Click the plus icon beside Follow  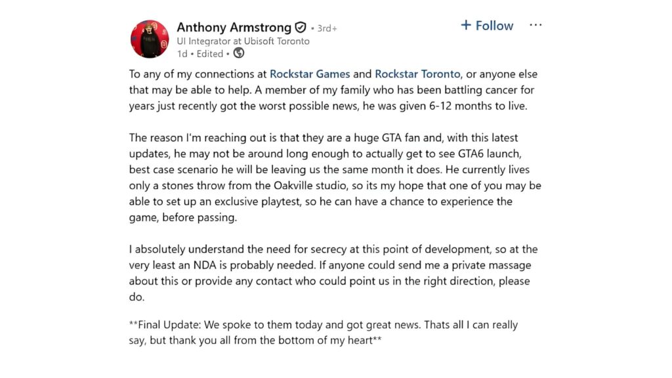(466, 26)
